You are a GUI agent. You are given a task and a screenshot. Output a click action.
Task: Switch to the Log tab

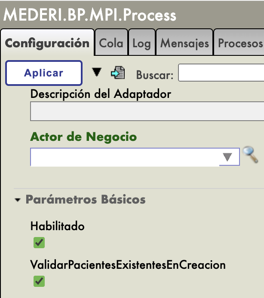point(141,43)
